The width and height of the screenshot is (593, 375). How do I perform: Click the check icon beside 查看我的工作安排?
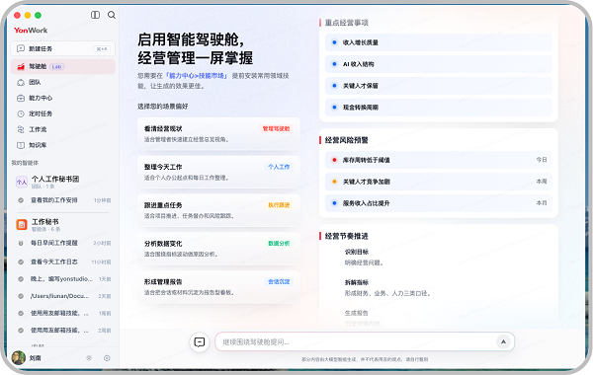pyautogui.click(x=21, y=200)
